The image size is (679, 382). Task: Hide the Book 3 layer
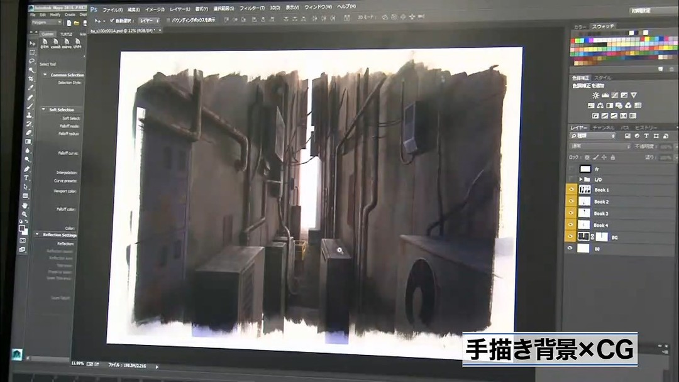tap(571, 213)
